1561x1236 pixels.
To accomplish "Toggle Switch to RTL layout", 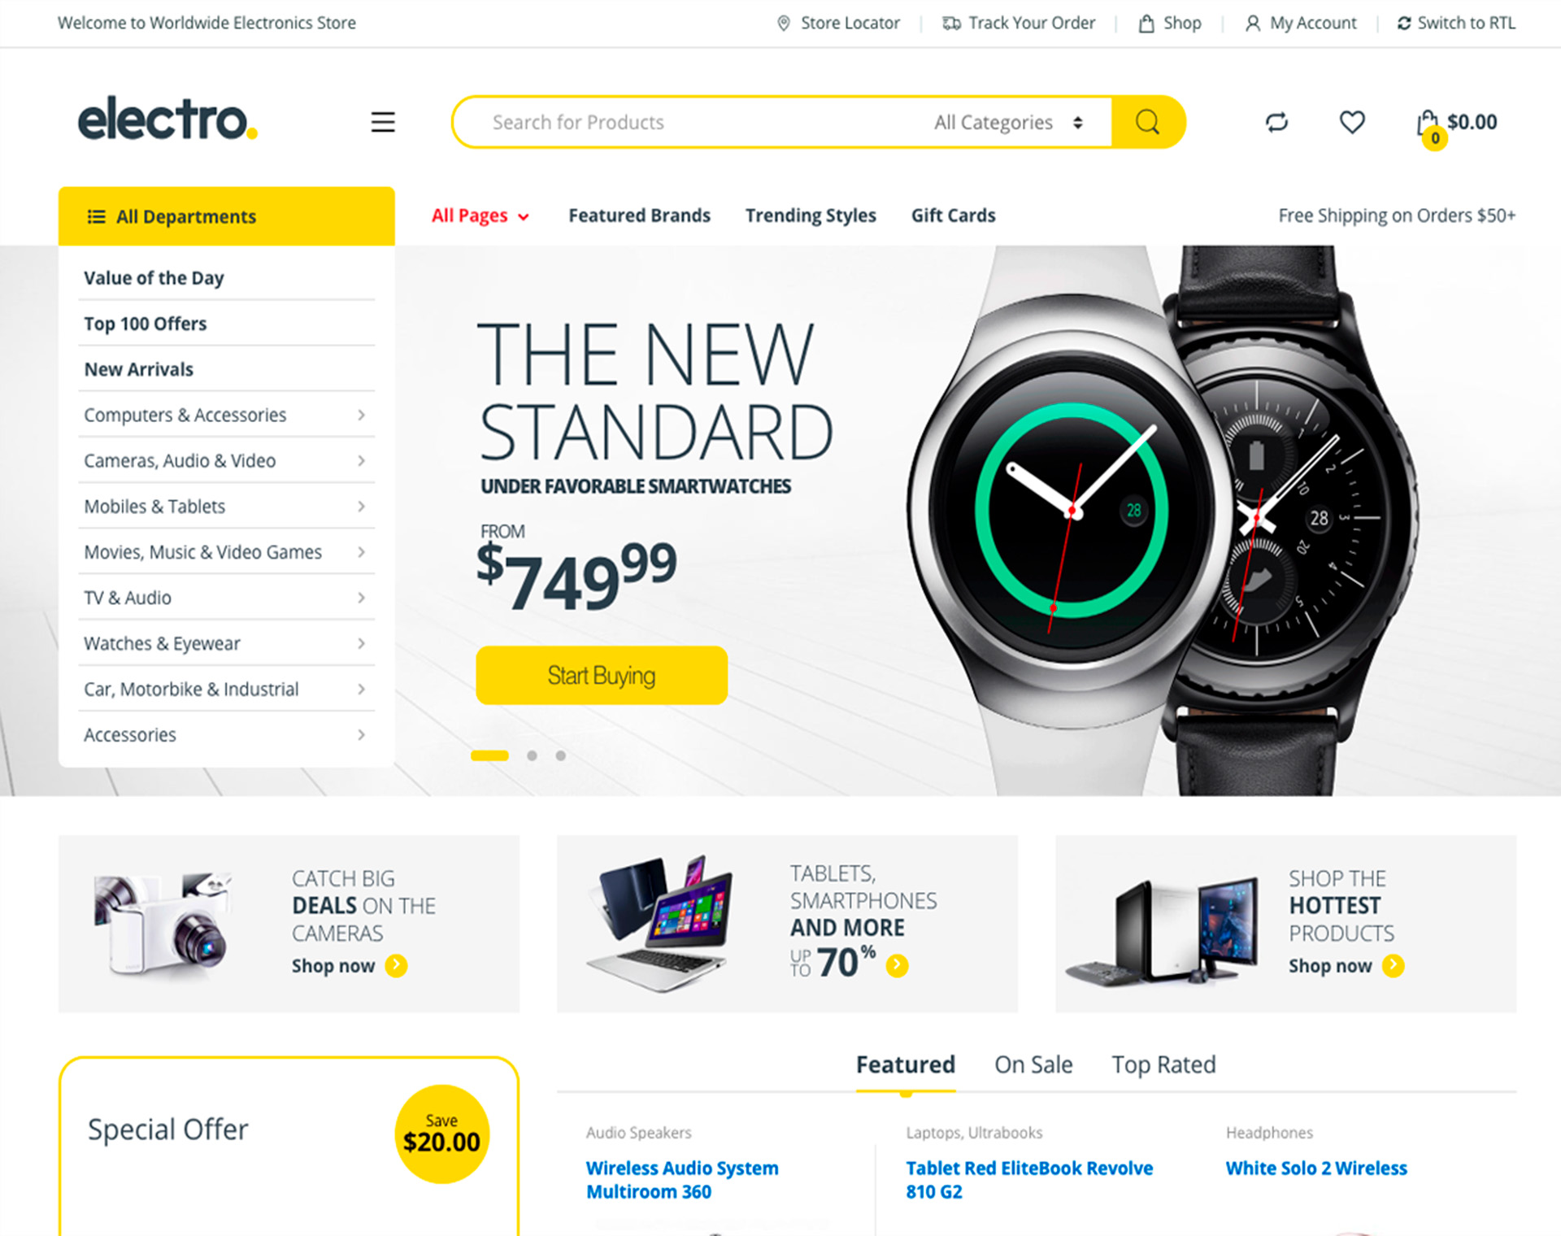I will point(1456,23).
